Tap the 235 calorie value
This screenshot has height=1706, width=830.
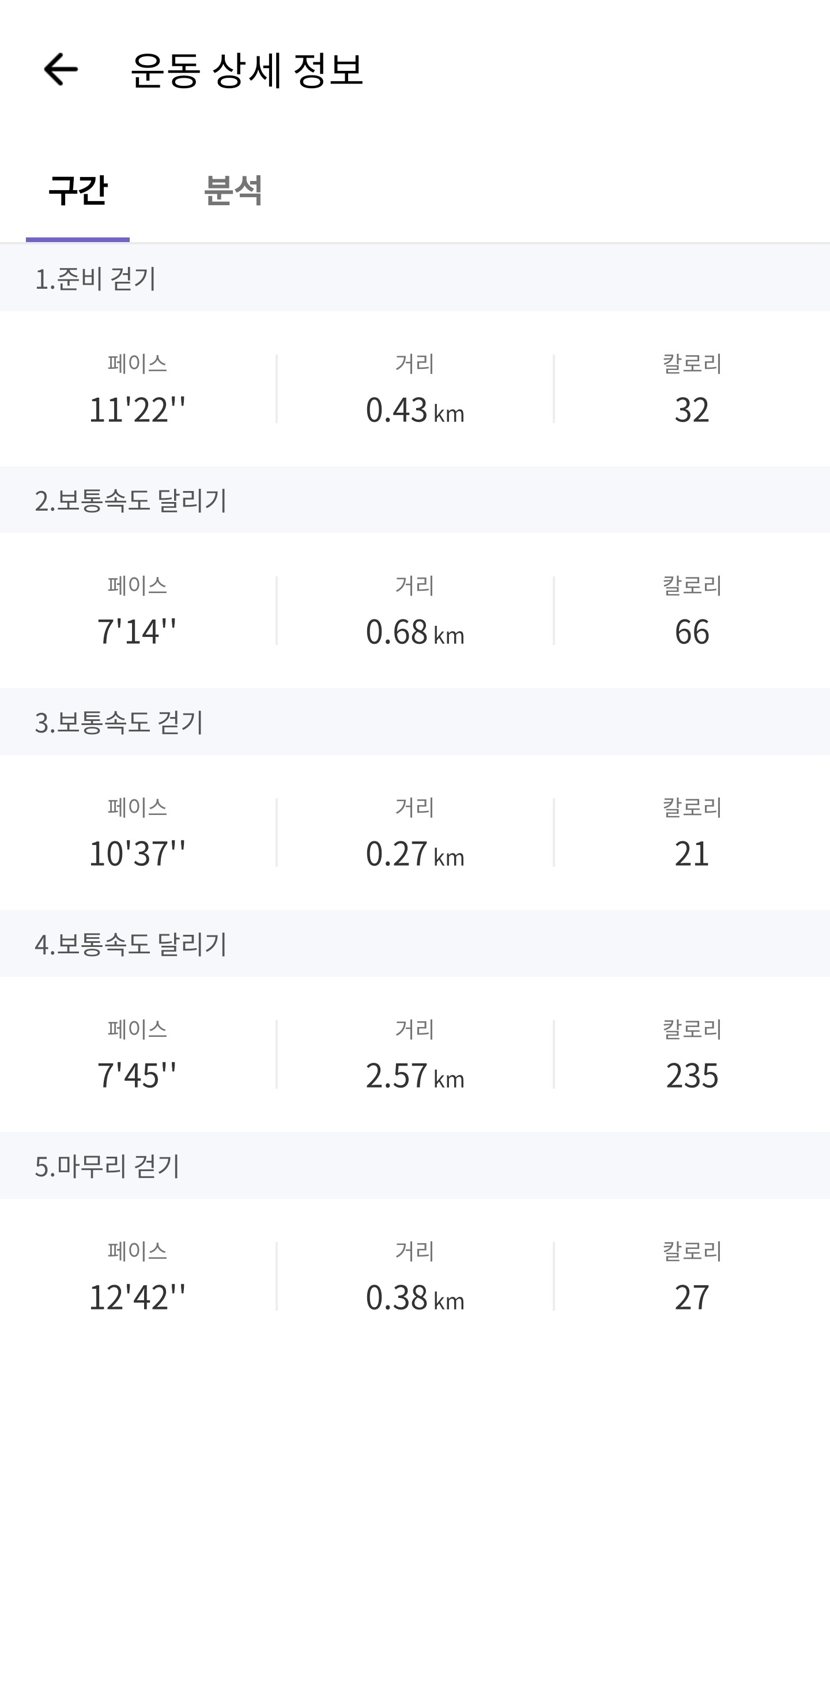pyautogui.click(x=692, y=1075)
